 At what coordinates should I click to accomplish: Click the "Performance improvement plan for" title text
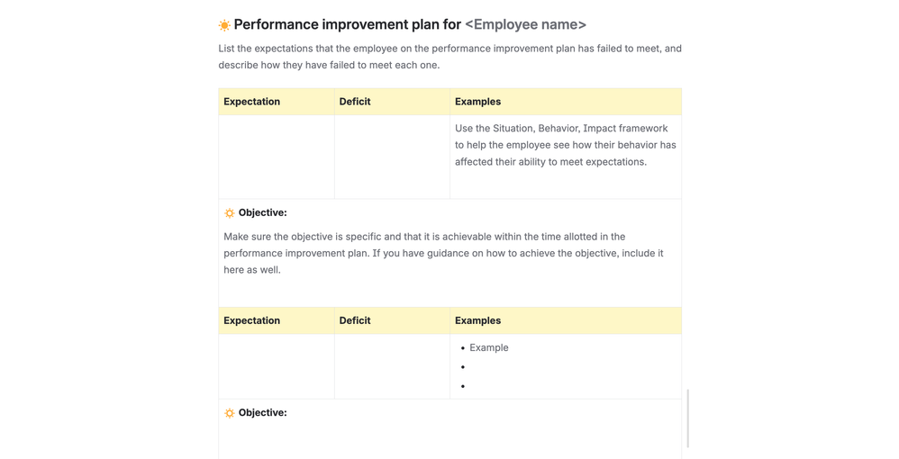pyautogui.click(x=347, y=25)
